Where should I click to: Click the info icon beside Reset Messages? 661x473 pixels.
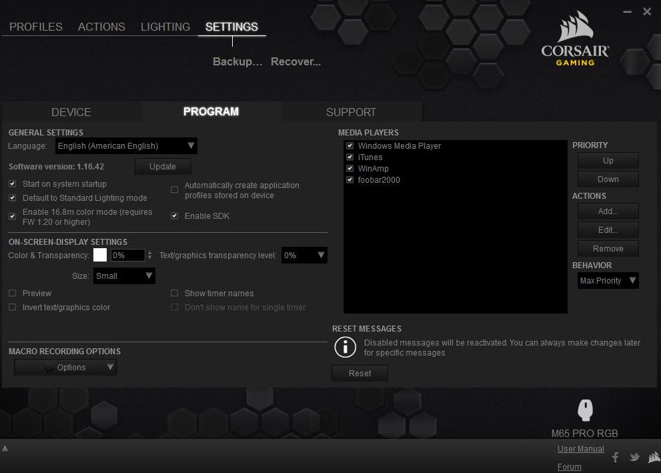(345, 347)
